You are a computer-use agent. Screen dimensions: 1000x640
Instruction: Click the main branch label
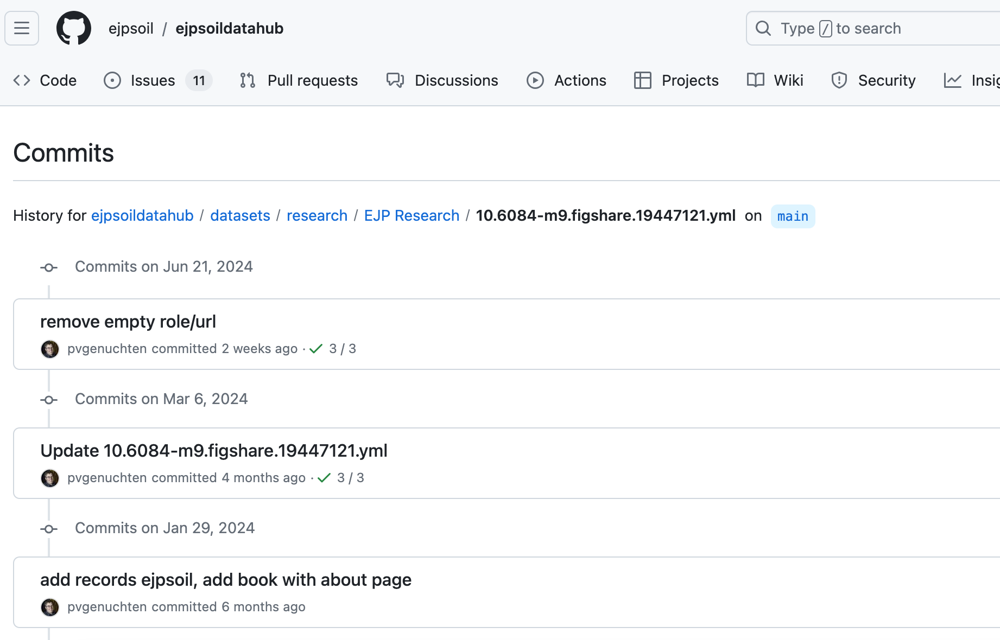tap(793, 216)
